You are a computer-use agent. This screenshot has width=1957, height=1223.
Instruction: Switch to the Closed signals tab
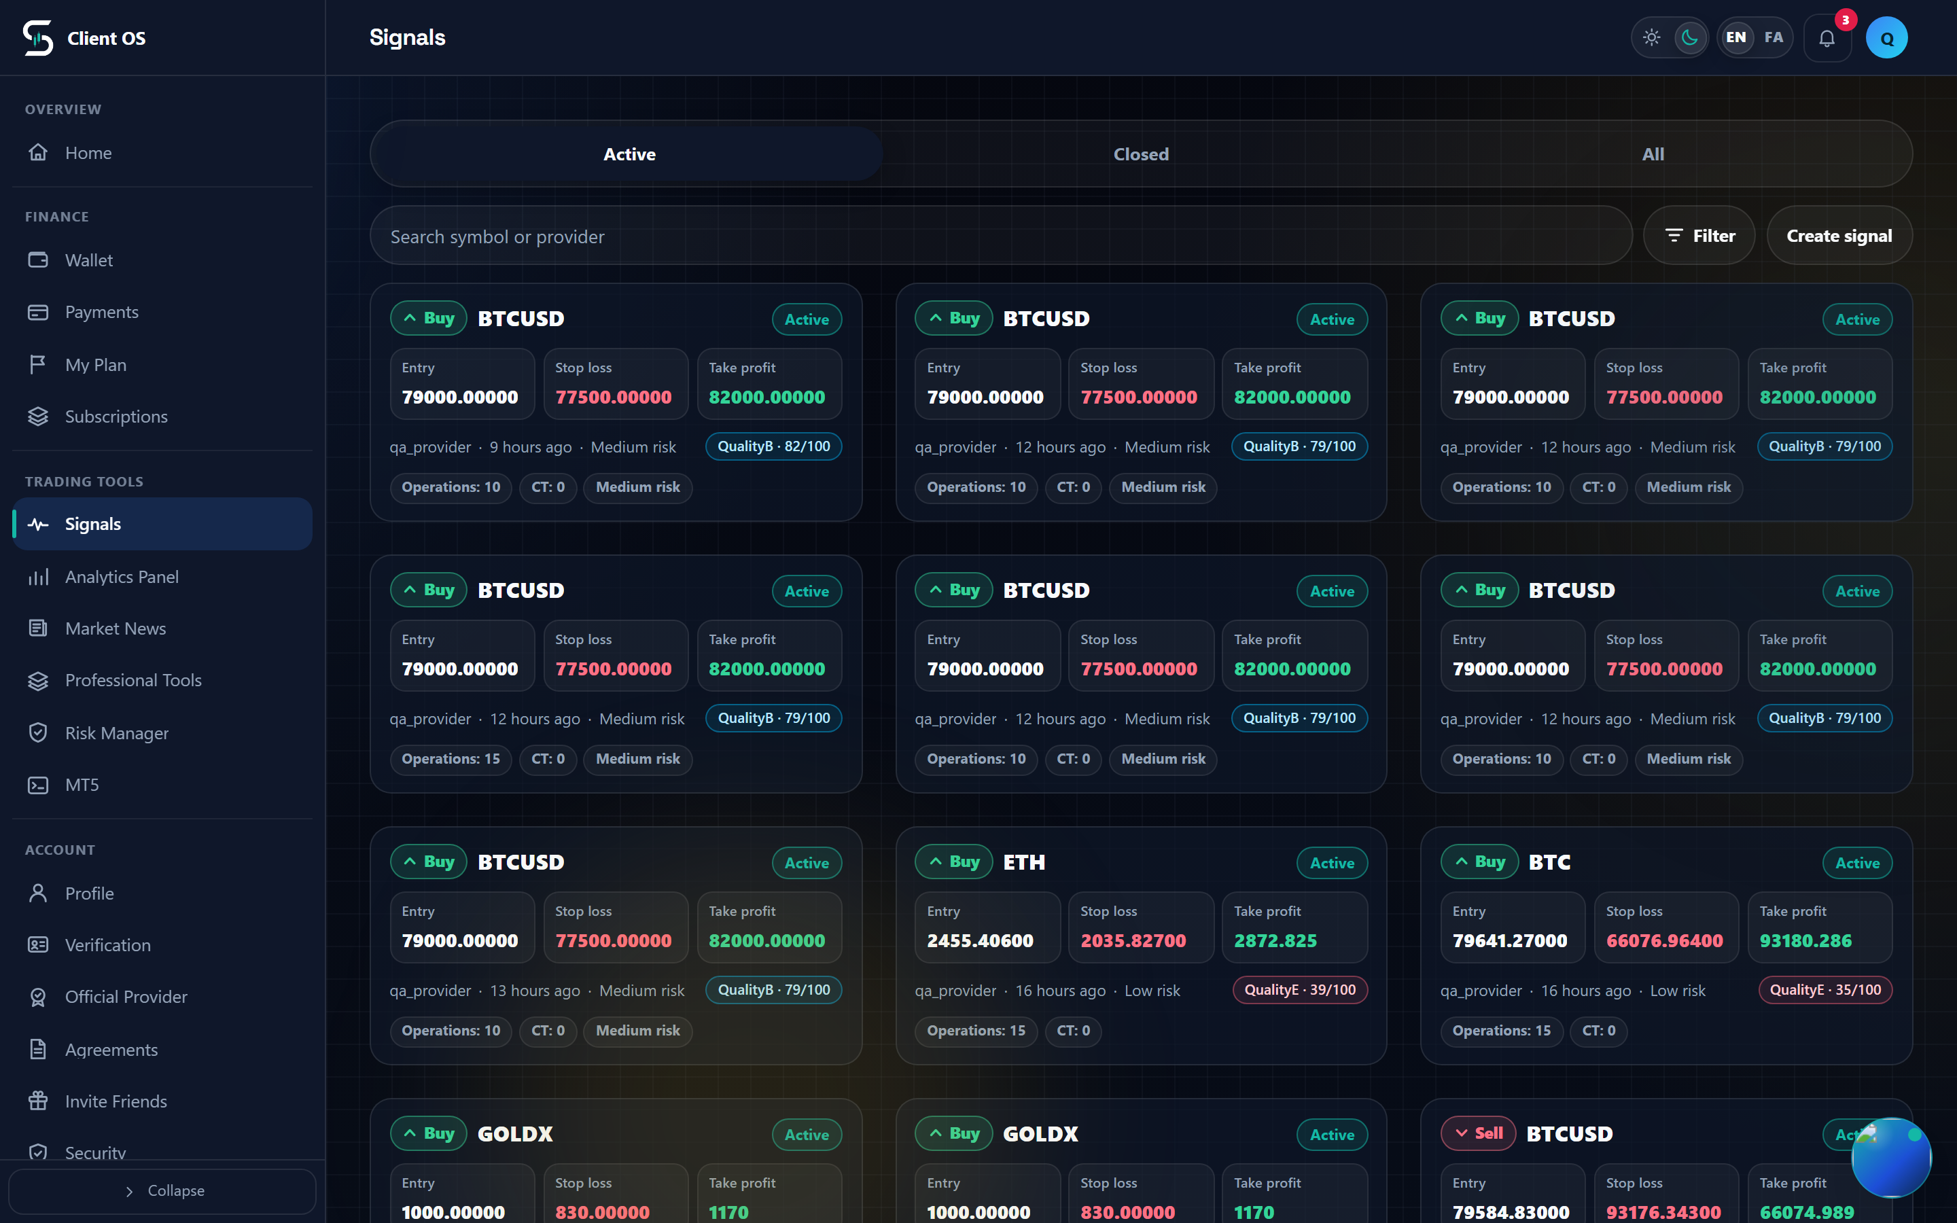click(x=1141, y=154)
